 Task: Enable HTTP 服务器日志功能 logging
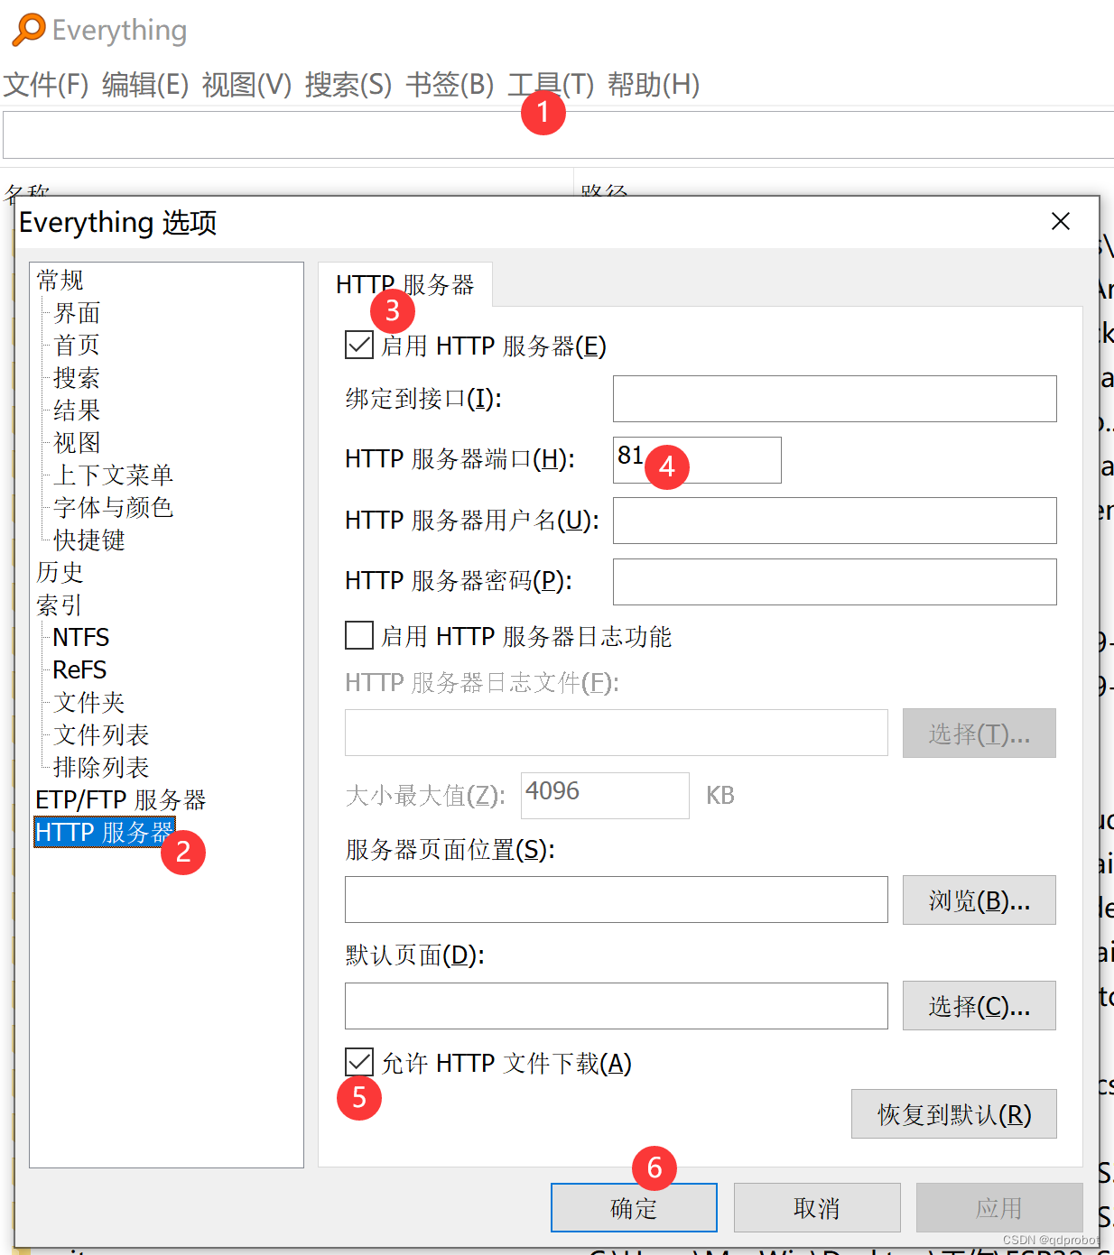tap(358, 635)
